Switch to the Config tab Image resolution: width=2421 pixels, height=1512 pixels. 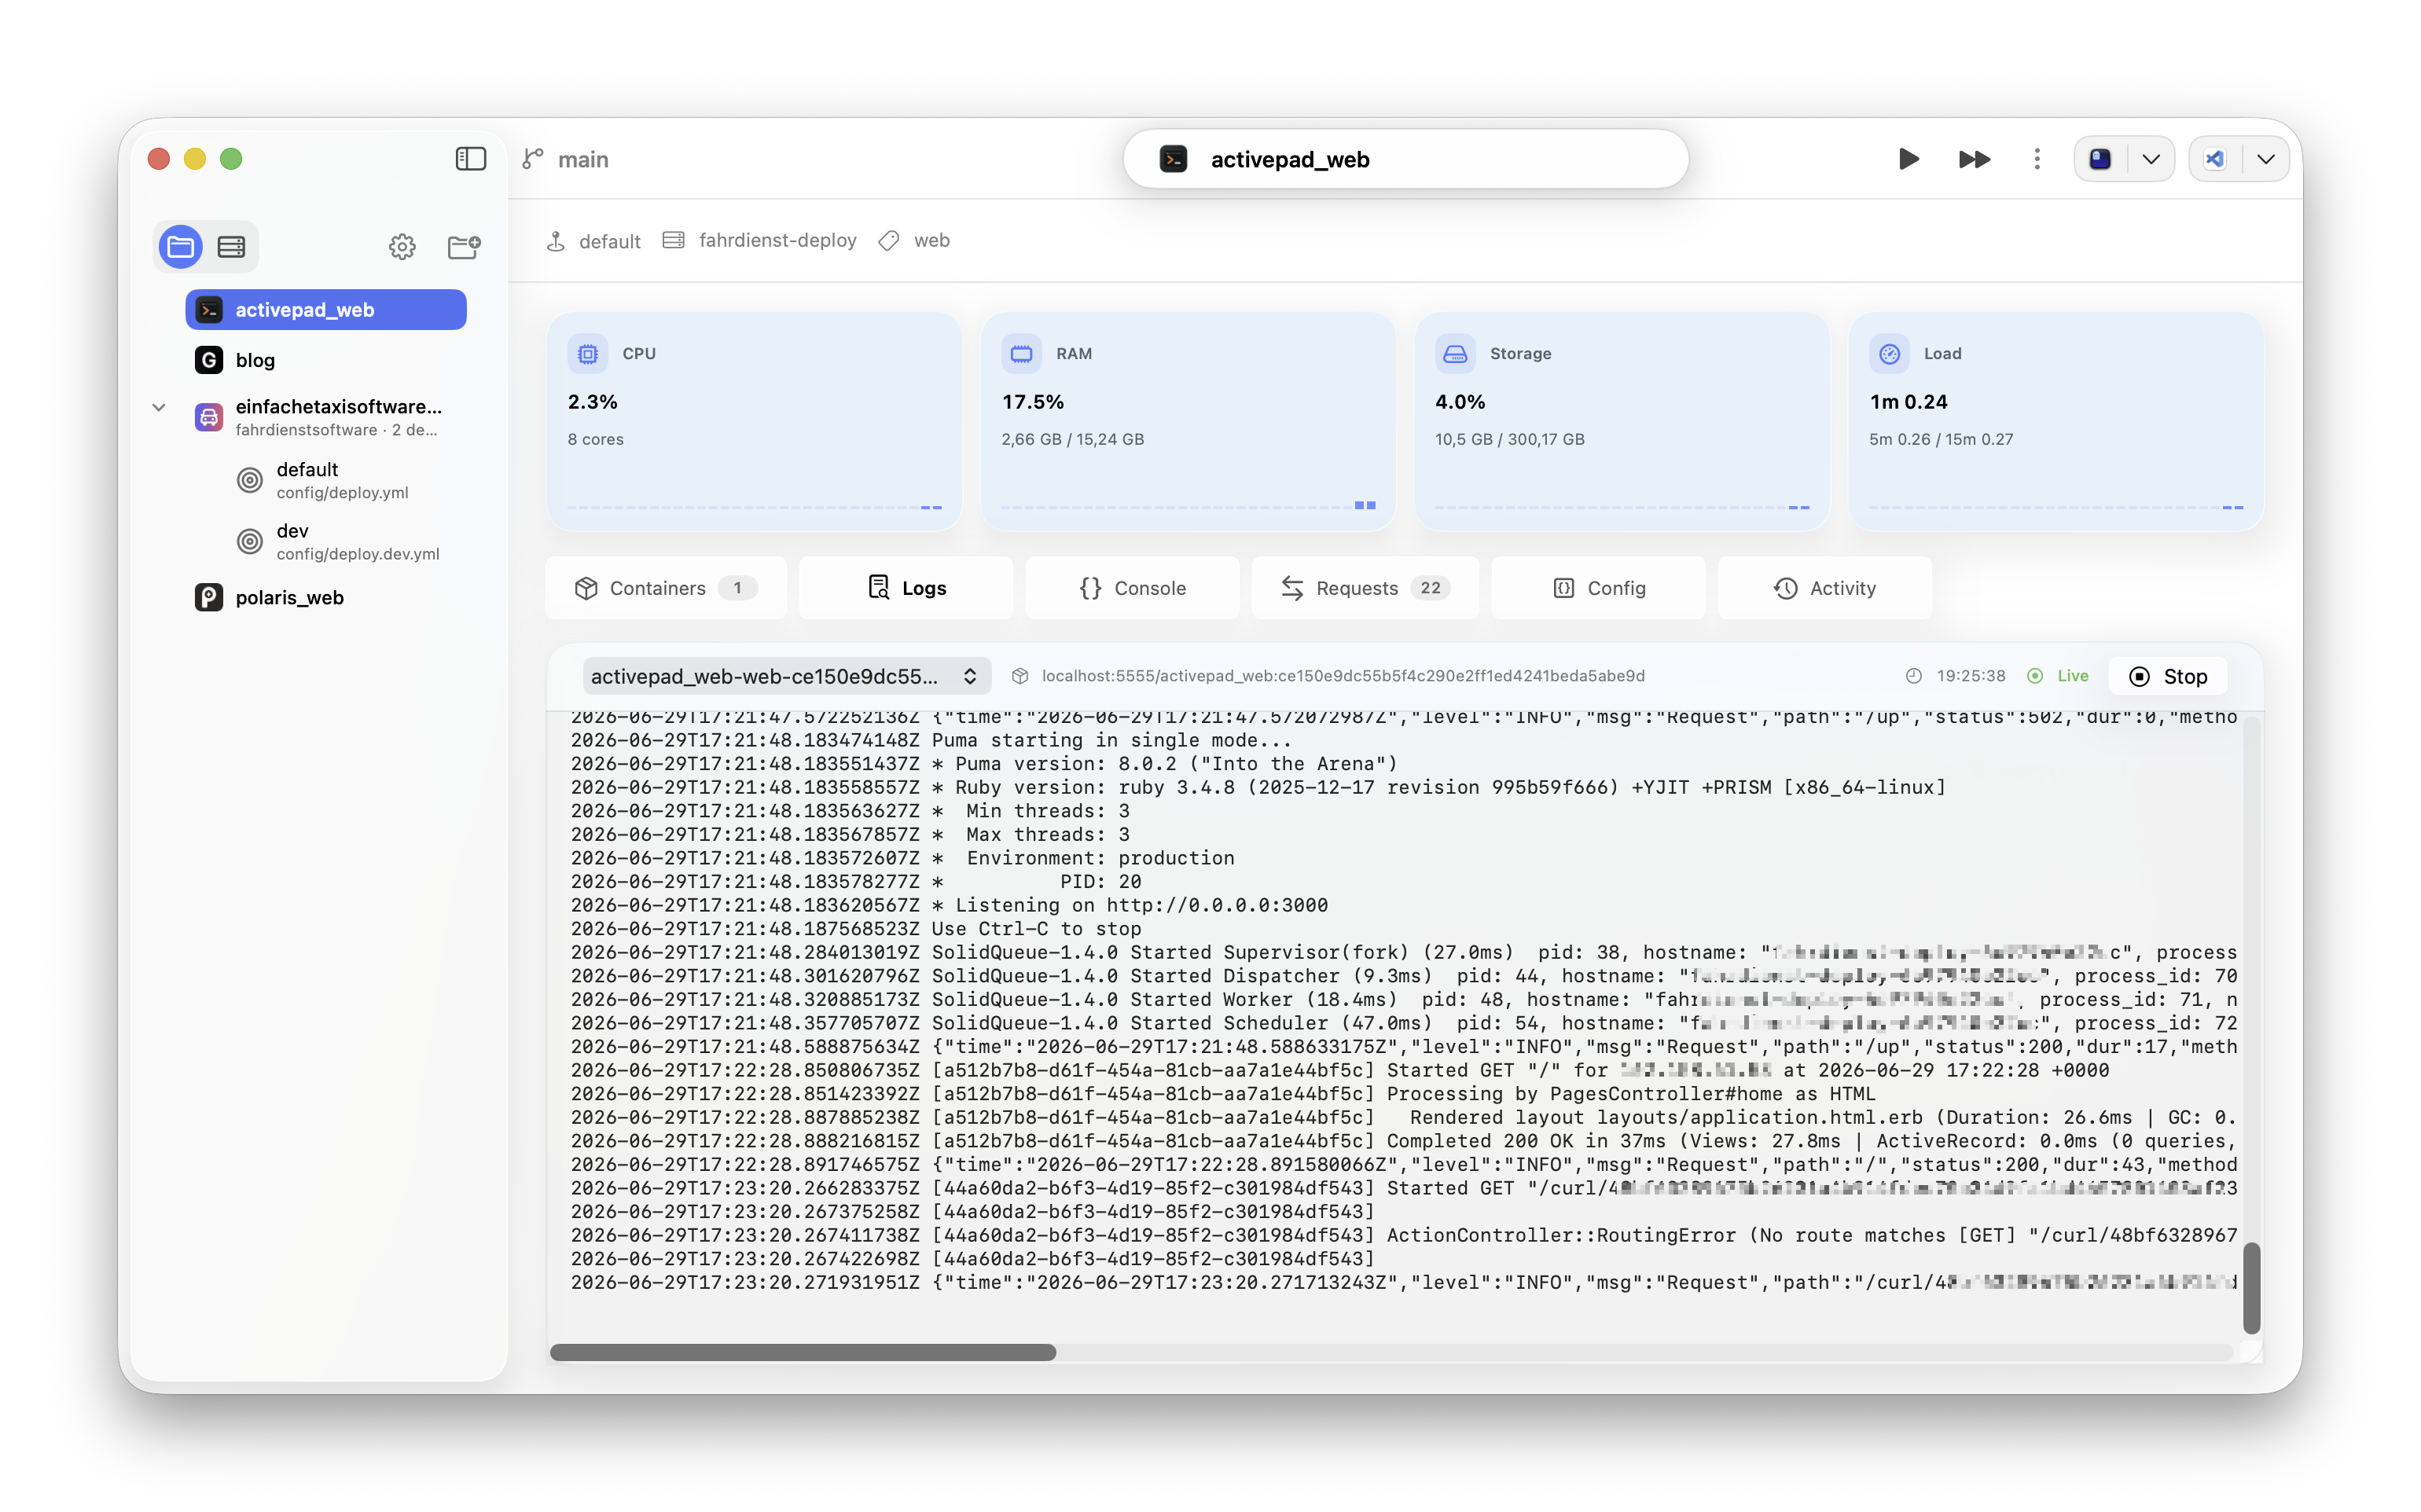coord(1598,588)
